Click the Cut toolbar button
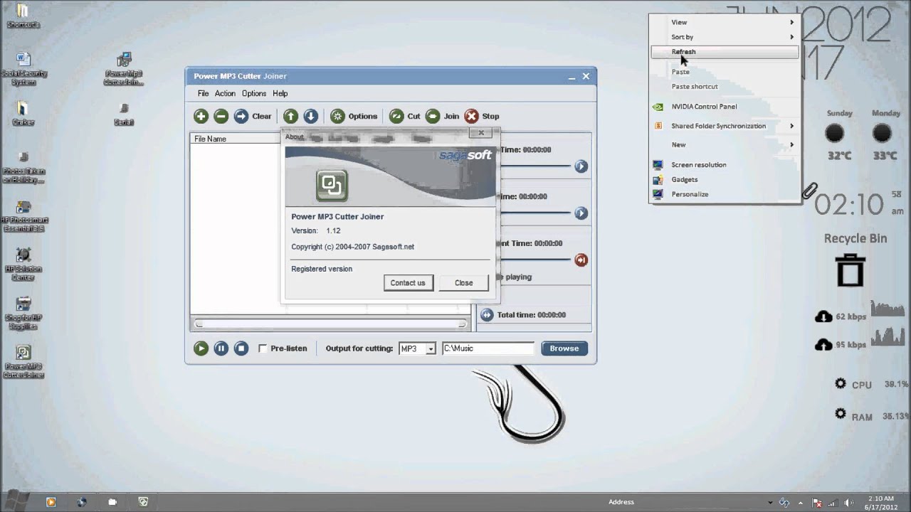Image resolution: width=911 pixels, height=512 pixels. [404, 116]
